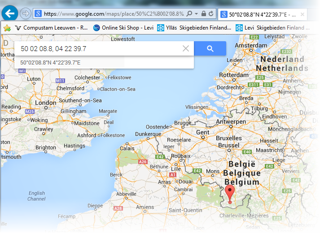Click the Eindhoven label on map

point(275,116)
